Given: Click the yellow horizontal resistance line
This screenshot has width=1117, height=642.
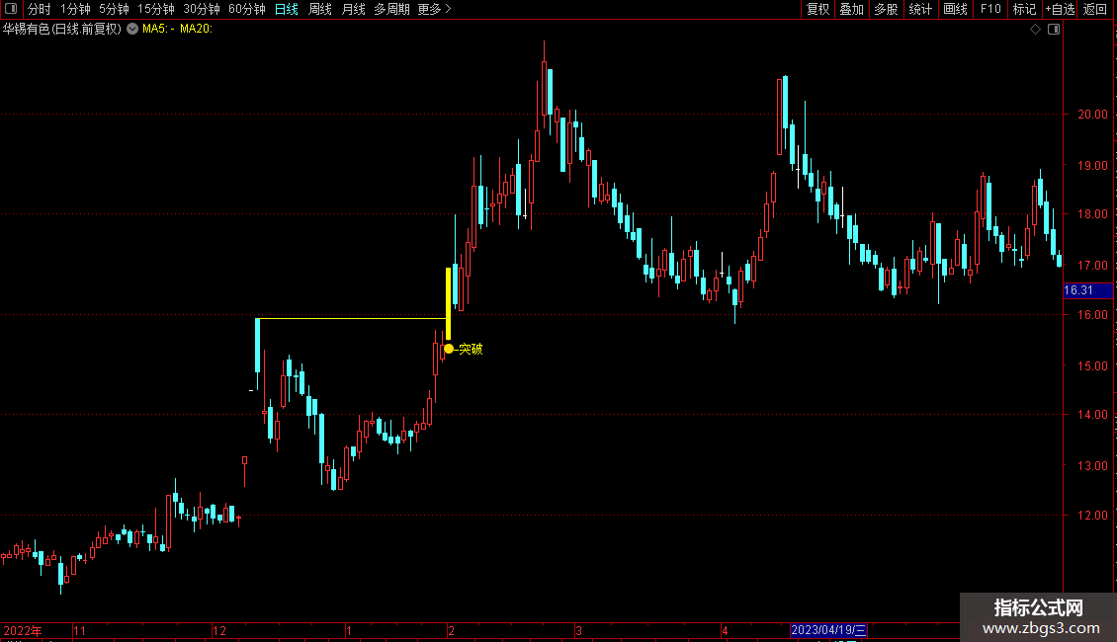Looking at the screenshot, I should pos(351,318).
